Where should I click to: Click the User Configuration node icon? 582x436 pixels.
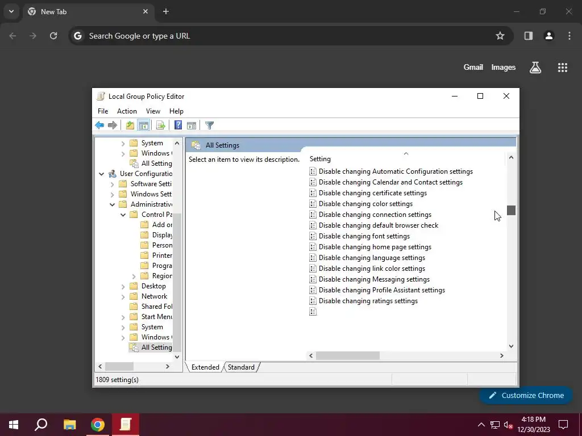tap(113, 174)
